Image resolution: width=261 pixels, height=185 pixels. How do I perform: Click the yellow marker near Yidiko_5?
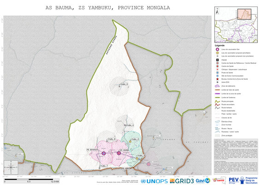[x=130, y=142]
